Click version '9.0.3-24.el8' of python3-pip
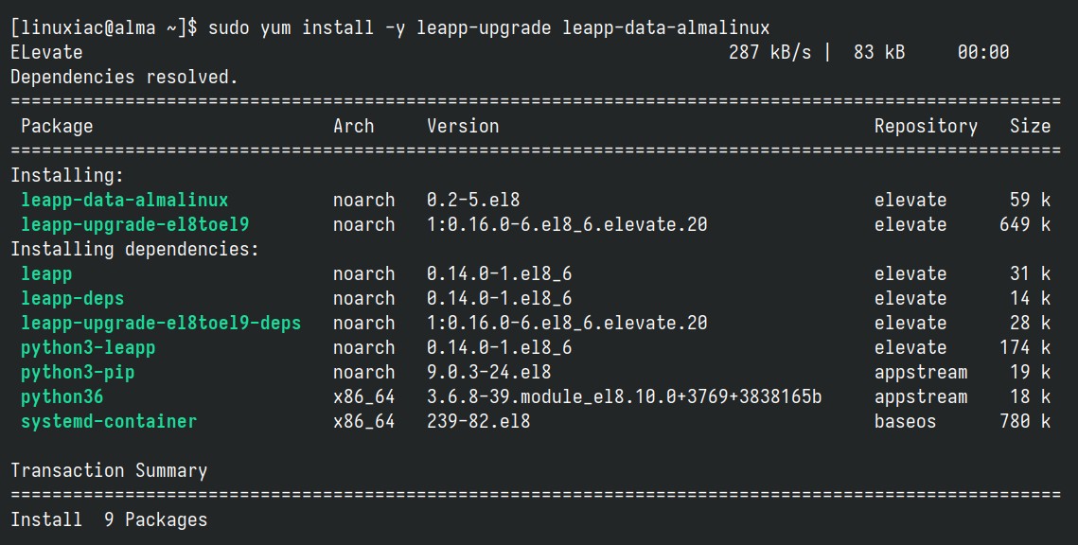Viewport: 1078px width, 545px height. pos(488,373)
